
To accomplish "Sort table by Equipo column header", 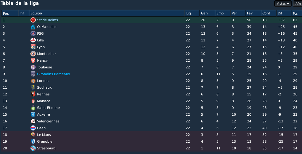I will click(x=107, y=13).
